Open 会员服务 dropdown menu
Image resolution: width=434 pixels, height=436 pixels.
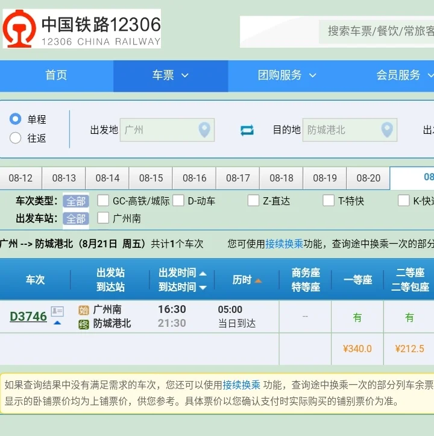click(404, 75)
